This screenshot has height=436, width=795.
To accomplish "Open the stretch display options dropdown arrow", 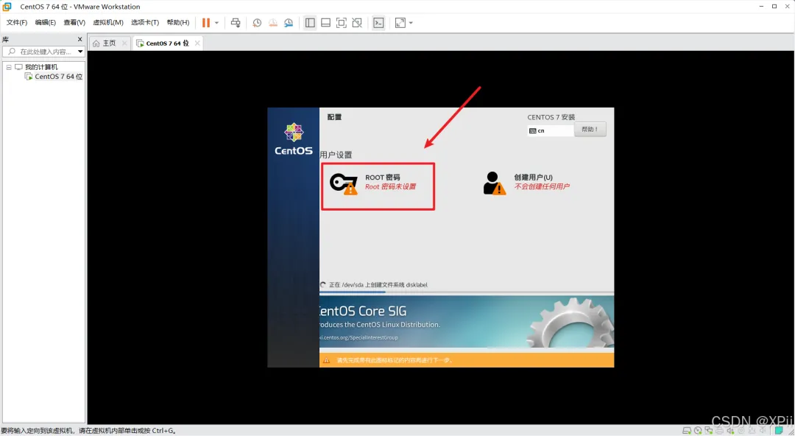I will tap(411, 23).
